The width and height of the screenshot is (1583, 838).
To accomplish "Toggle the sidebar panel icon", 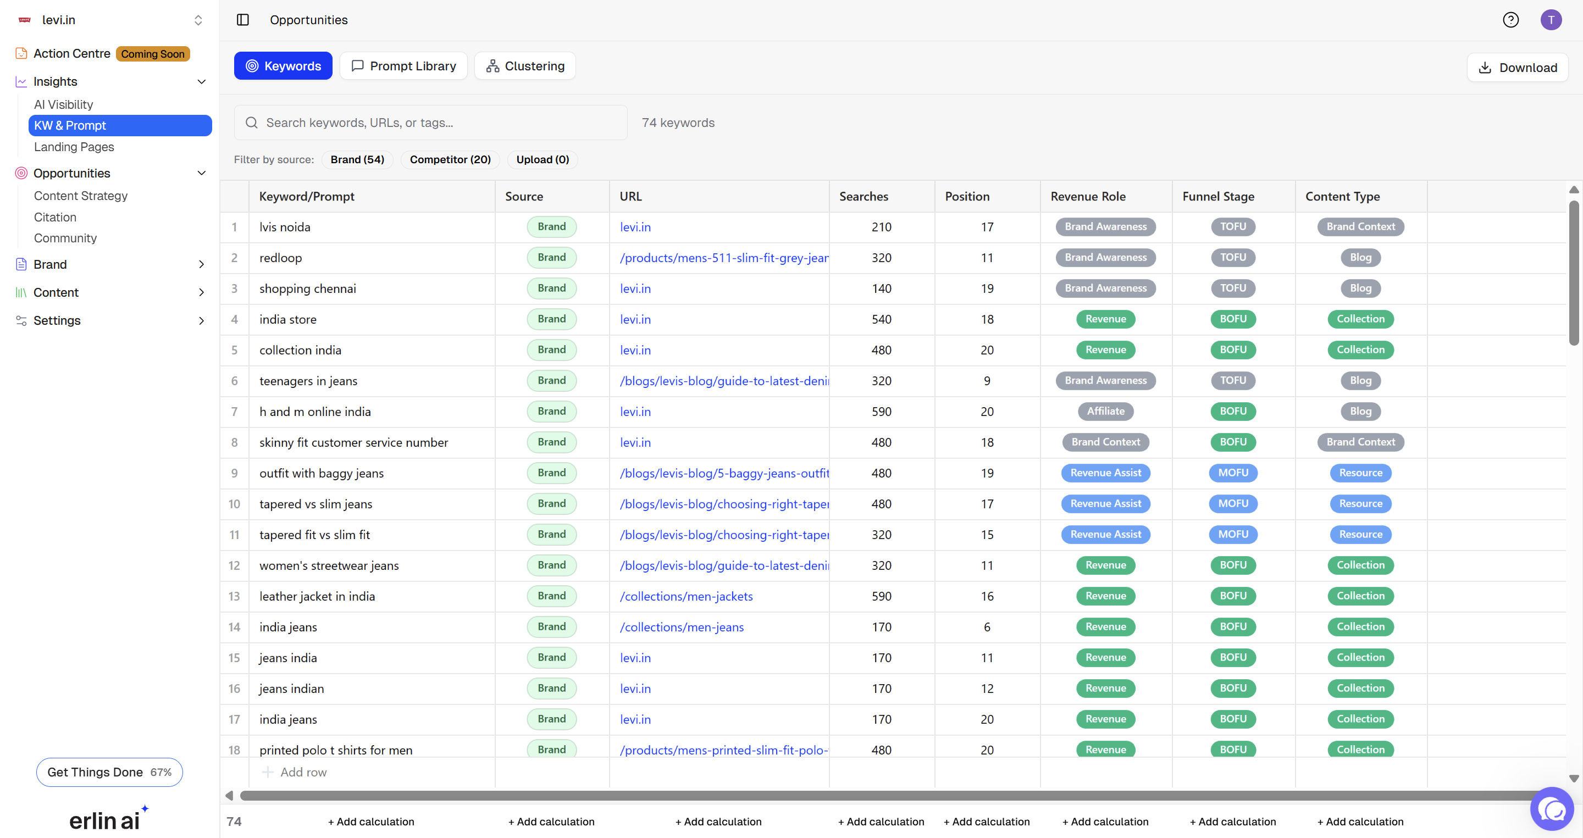I will tap(243, 20).
